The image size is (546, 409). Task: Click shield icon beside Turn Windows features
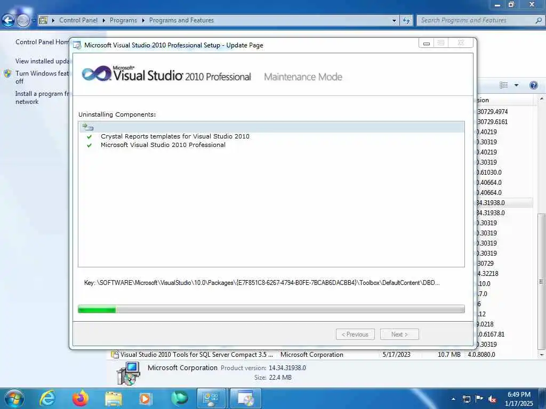[x=7, y=73]
